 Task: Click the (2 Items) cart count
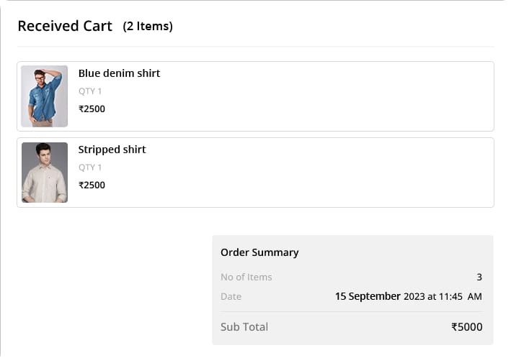(x=148, y=27)
